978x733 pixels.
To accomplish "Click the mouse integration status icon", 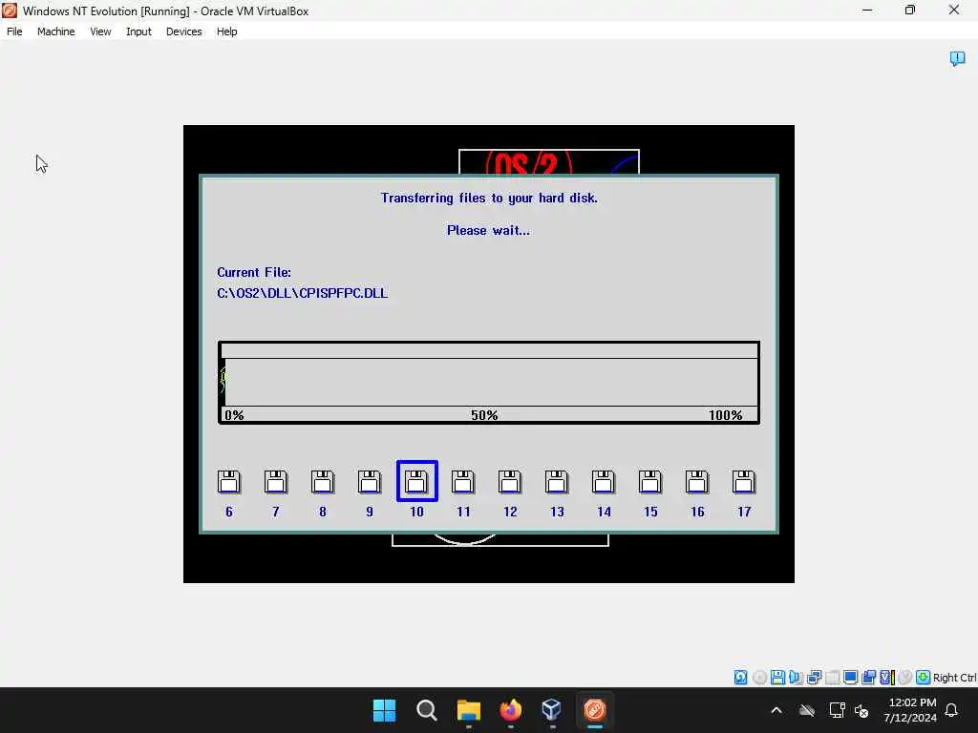I will pos(905,677).
